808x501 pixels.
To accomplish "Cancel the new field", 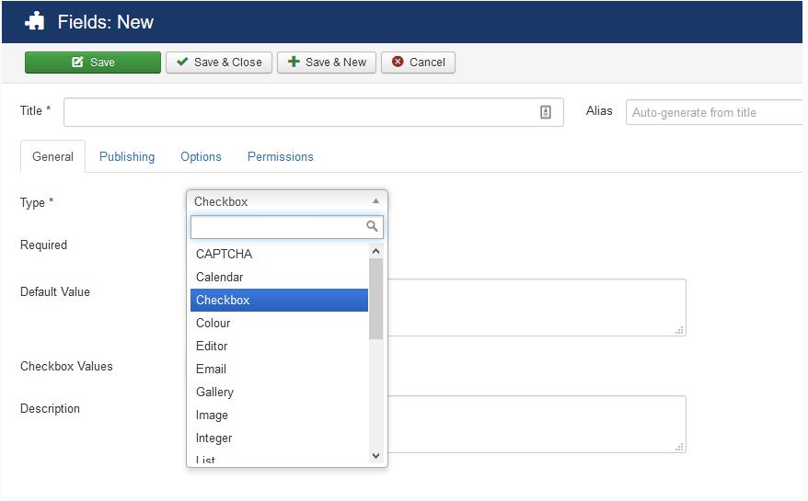I will [x=418, y=63].
